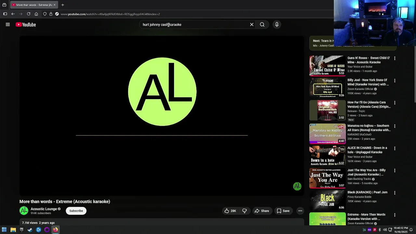Select the More than words browser tab
Screen dimensions: 416x234
(x=34, y=5)
